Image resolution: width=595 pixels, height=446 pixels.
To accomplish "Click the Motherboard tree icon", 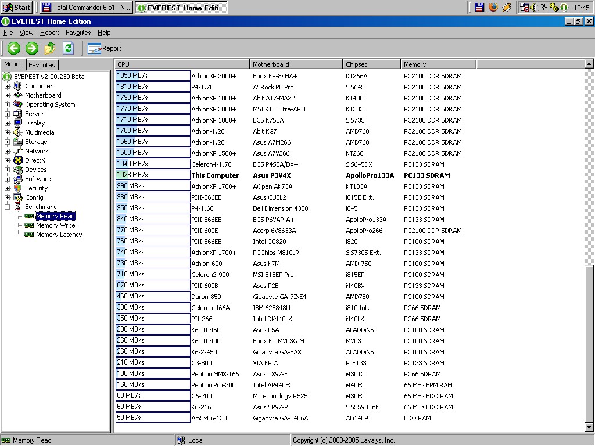I will (x=18, y=95).
